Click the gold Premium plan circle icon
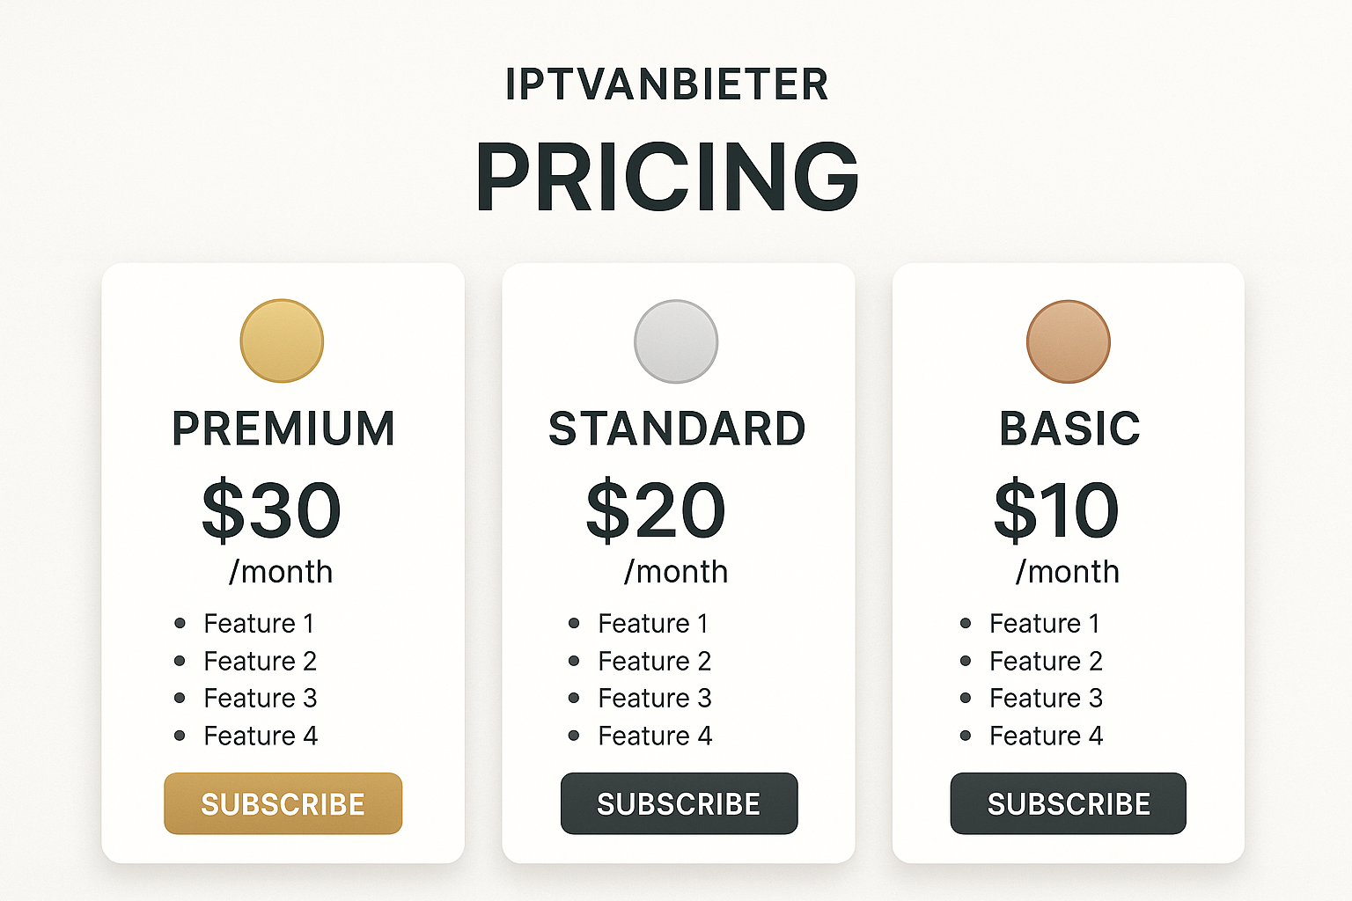Screen dimensions: 1352x901 click(x=282, y=341)
